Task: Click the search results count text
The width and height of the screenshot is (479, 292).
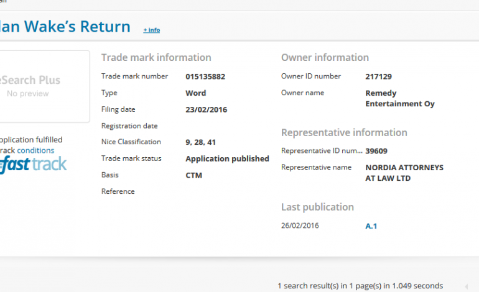Action: tap(360, 286)
